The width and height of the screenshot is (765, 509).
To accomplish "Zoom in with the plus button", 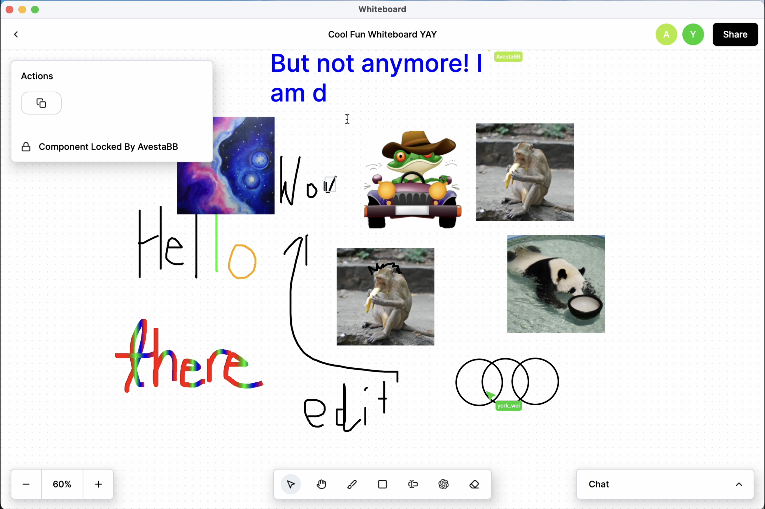I will click(x=98, y=484).
